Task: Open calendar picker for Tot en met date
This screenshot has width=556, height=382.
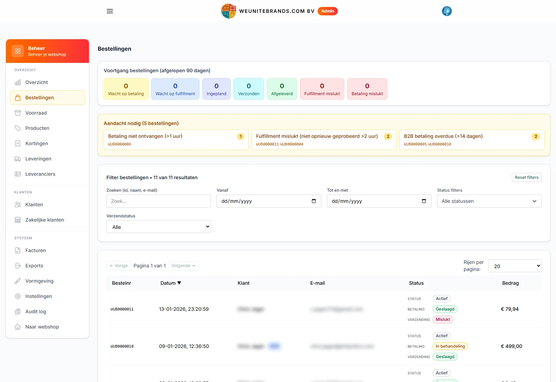Action: [424, 201]
